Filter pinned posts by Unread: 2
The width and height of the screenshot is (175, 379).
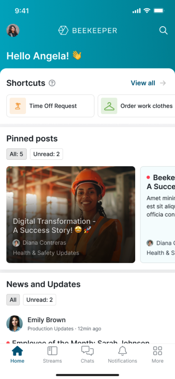[x=46, y=154]
